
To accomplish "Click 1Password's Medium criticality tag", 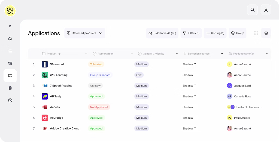I will click(141, 64).
